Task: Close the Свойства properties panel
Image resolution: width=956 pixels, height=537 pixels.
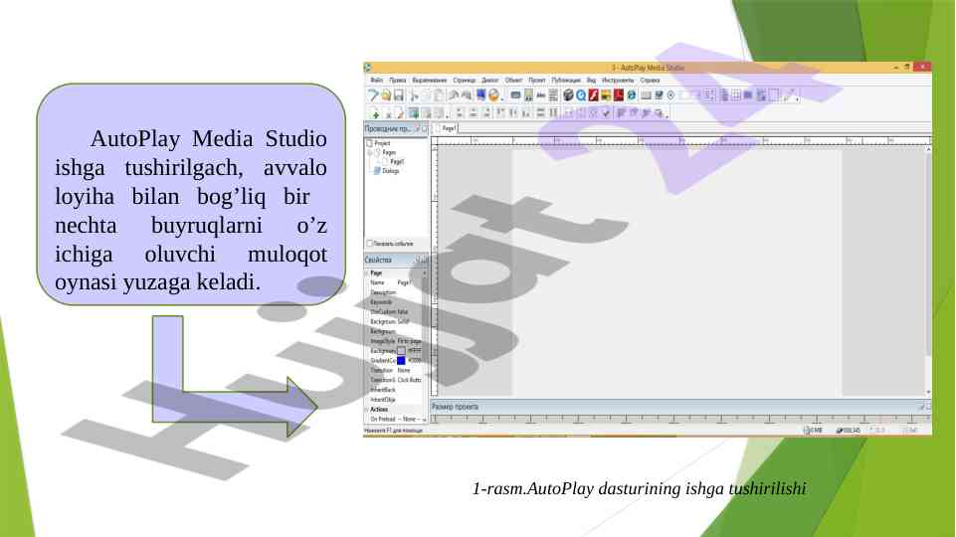Action: tap(425, 261)
